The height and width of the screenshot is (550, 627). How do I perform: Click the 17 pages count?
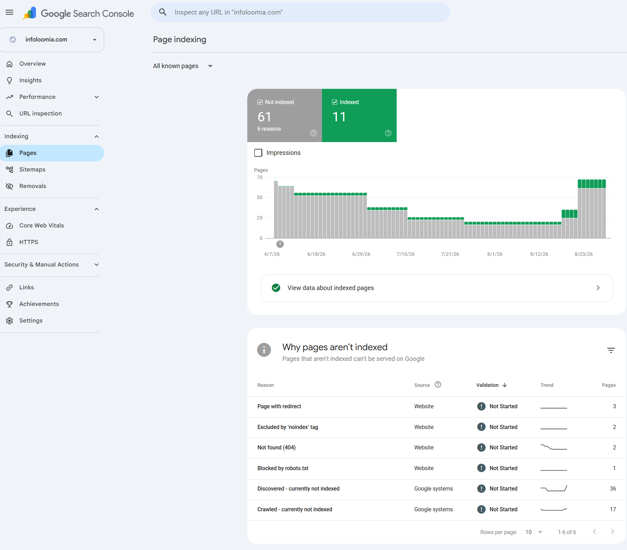tap(613, 509)
